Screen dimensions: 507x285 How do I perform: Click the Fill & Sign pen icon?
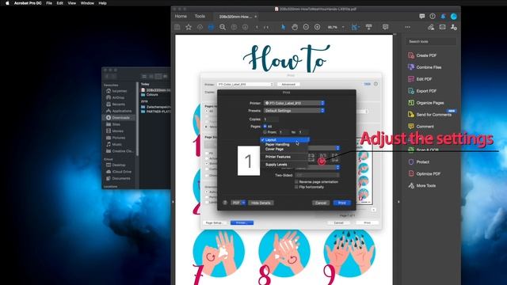tap(431, 27)
